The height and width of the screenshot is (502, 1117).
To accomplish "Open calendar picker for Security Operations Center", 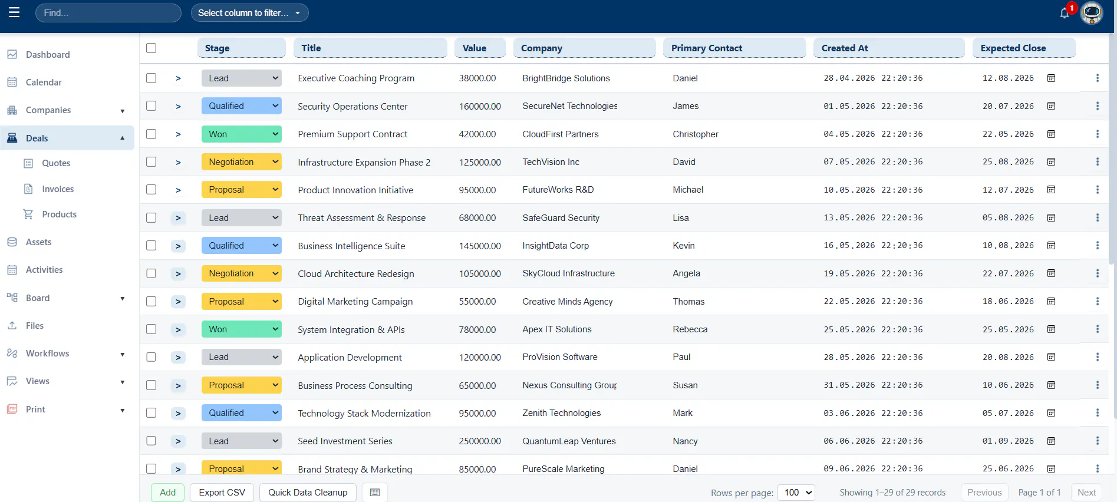I will (1051, 106).
